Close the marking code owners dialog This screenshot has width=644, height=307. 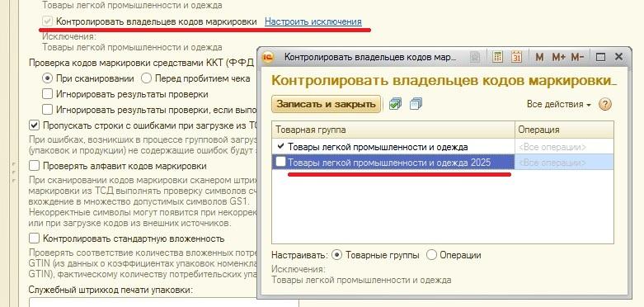click(618, 57)
